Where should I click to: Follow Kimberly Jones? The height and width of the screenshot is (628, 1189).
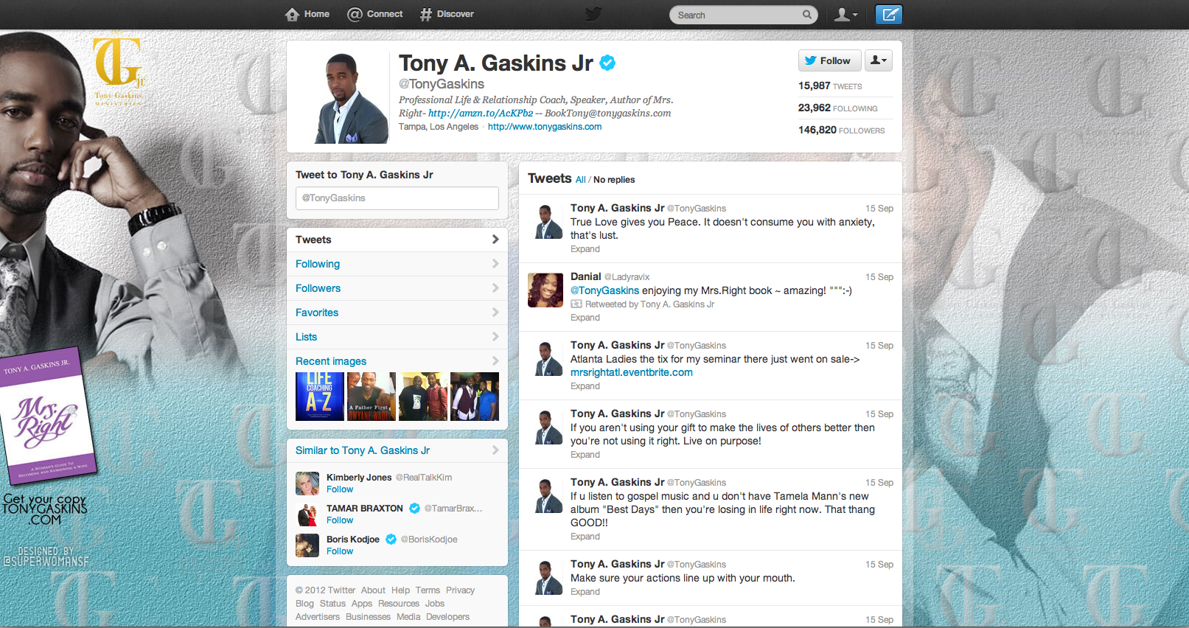[340, 489]
